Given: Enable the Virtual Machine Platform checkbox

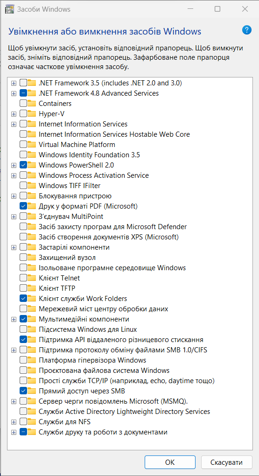Looking at the screenshot, I should [23, 145].
